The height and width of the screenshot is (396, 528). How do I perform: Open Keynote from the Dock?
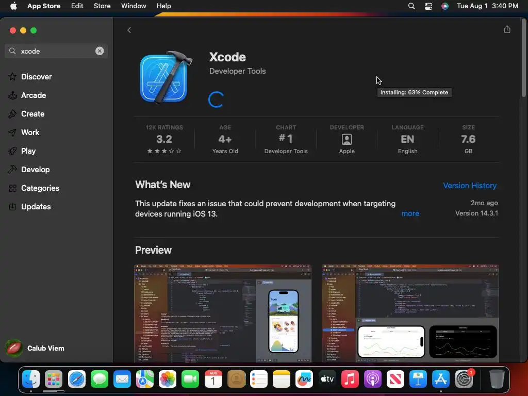click(418, 379)
